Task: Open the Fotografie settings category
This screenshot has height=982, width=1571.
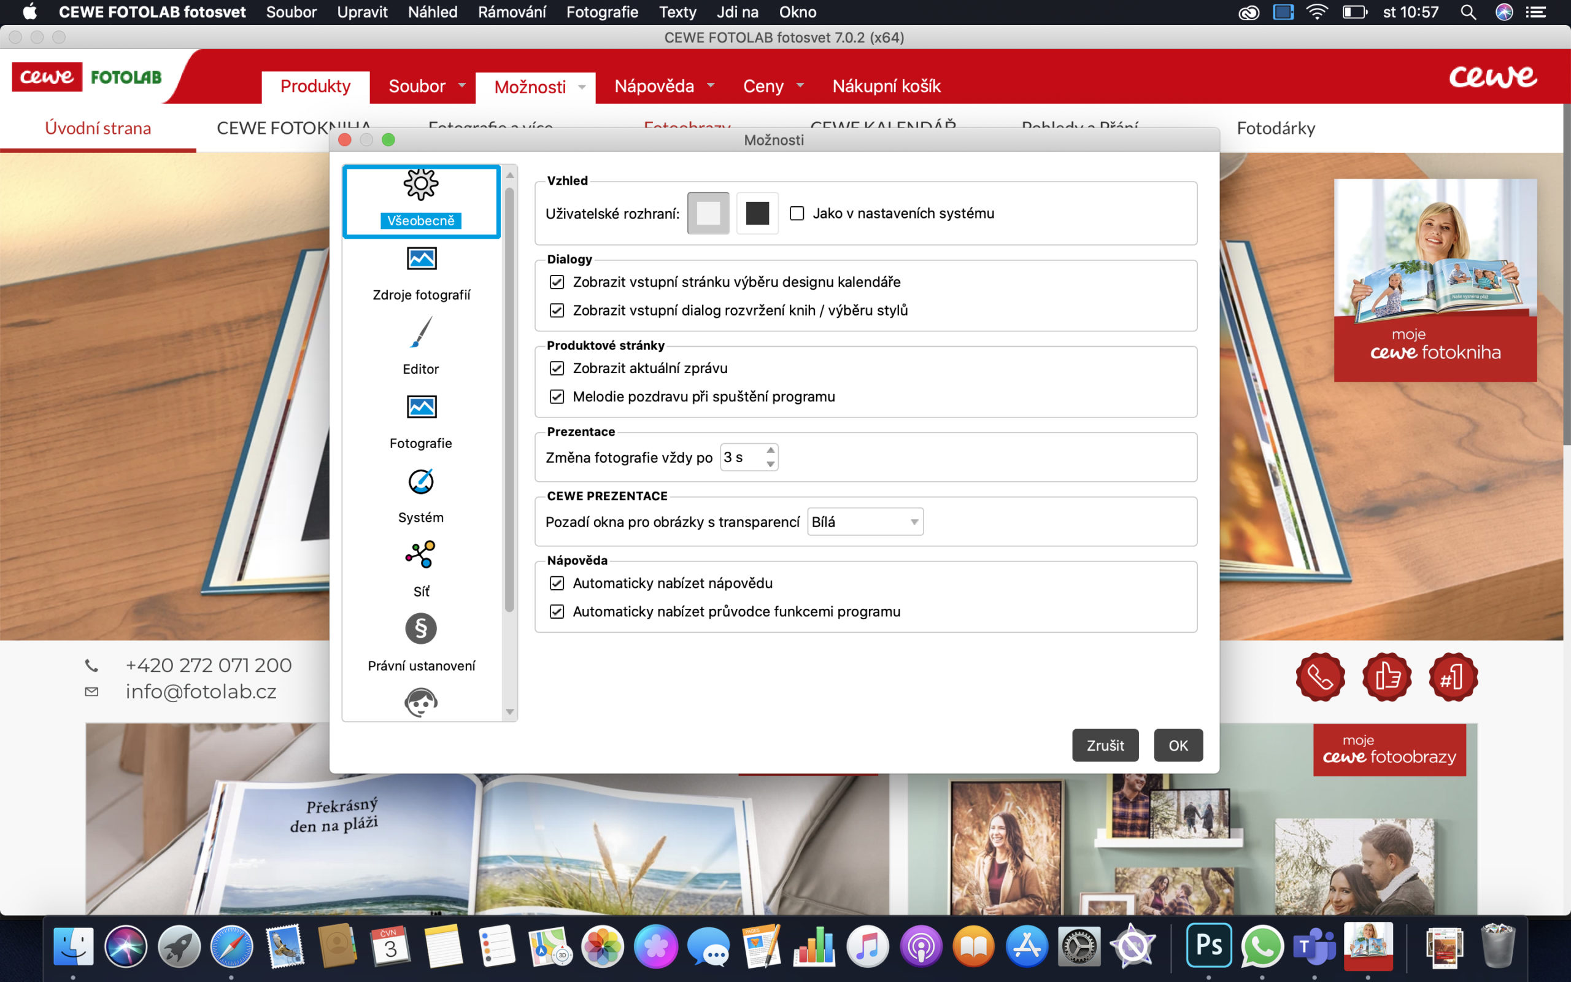Action: click(x=422, y=422)
